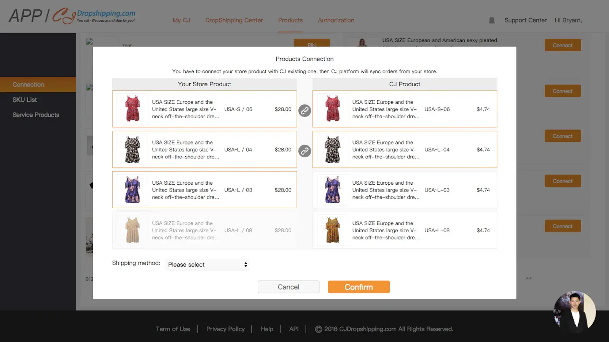Click the red dress thumbnail under Your Store Product

pyautogui.click(x=132, y=109)
